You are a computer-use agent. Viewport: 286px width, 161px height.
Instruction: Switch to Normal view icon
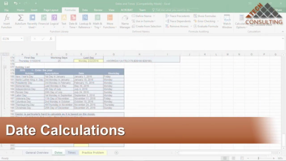click(225, 158)
